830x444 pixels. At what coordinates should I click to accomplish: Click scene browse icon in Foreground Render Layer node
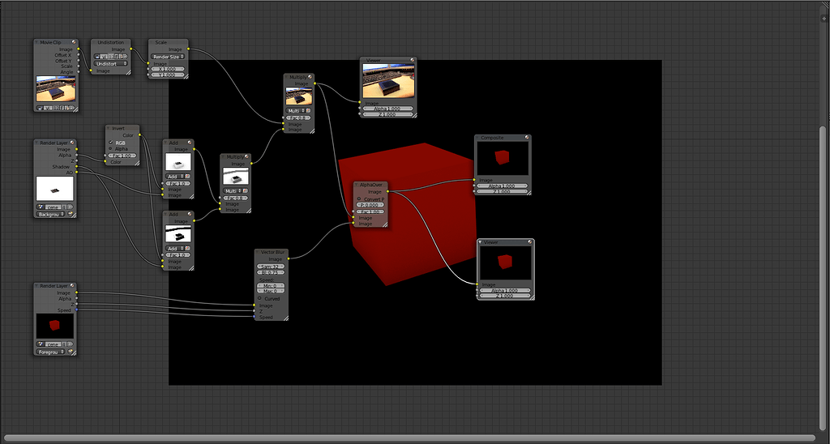tap(41, 344)
